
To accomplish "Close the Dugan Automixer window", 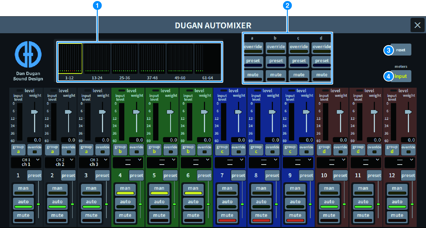I will point(417,25).
